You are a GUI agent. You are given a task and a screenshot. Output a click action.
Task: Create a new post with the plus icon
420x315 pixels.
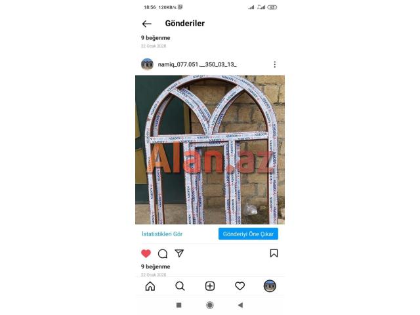(210, 286)
